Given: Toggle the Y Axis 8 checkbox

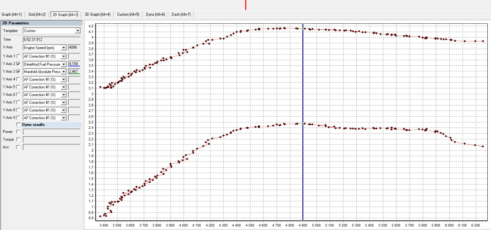Looking at the screenshot, I should (18, 110).
